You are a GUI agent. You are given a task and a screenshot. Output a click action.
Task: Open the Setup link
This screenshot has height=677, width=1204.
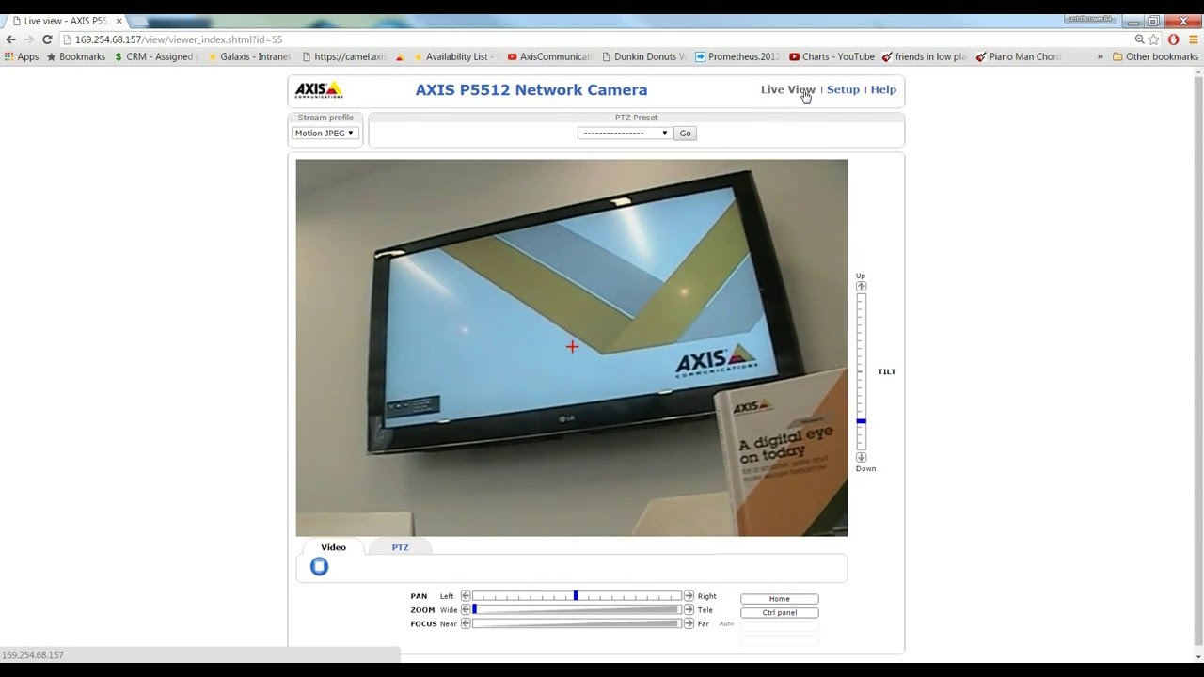point(843,89)
